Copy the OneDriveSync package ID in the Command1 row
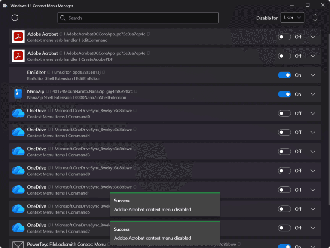The image size is (330, 248). tap(135, 187)
